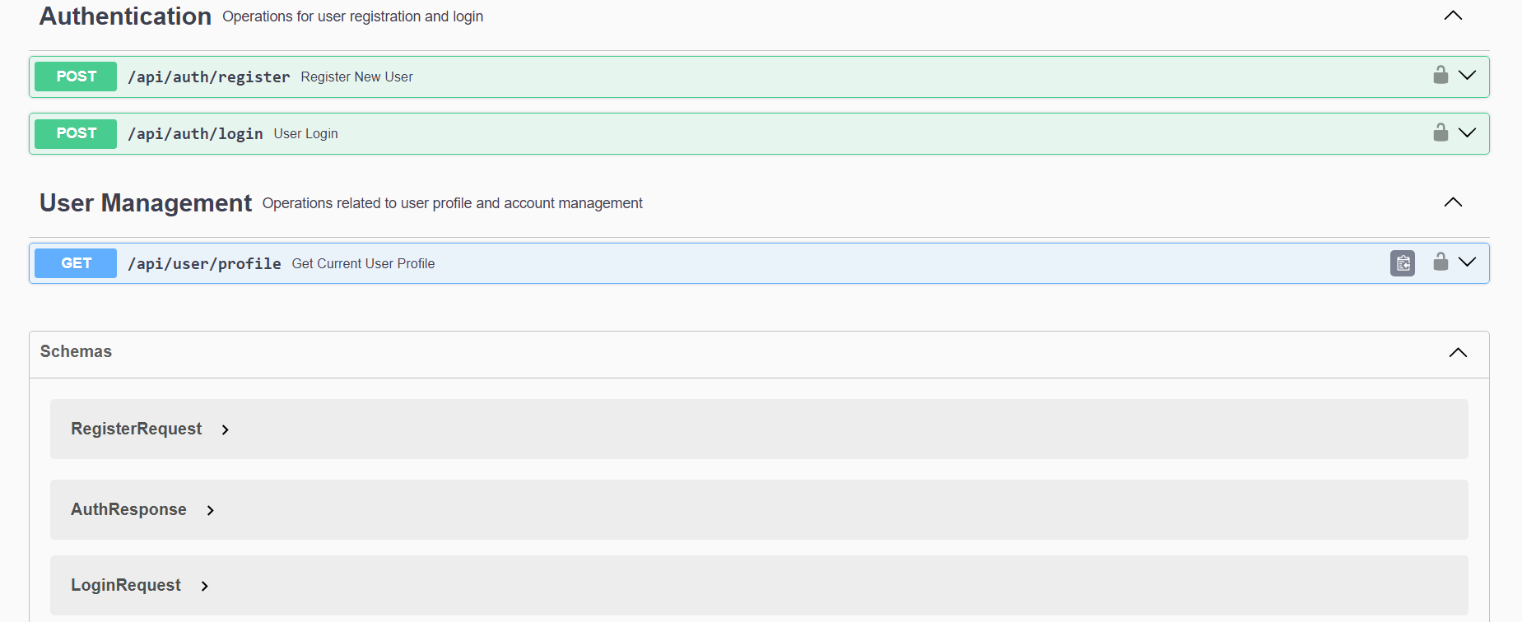Image resolution: width=1522 pixels, height=622 pixels.
Task: Expand the /api/auth/login operation chevron
Action: coord(1467,132)
